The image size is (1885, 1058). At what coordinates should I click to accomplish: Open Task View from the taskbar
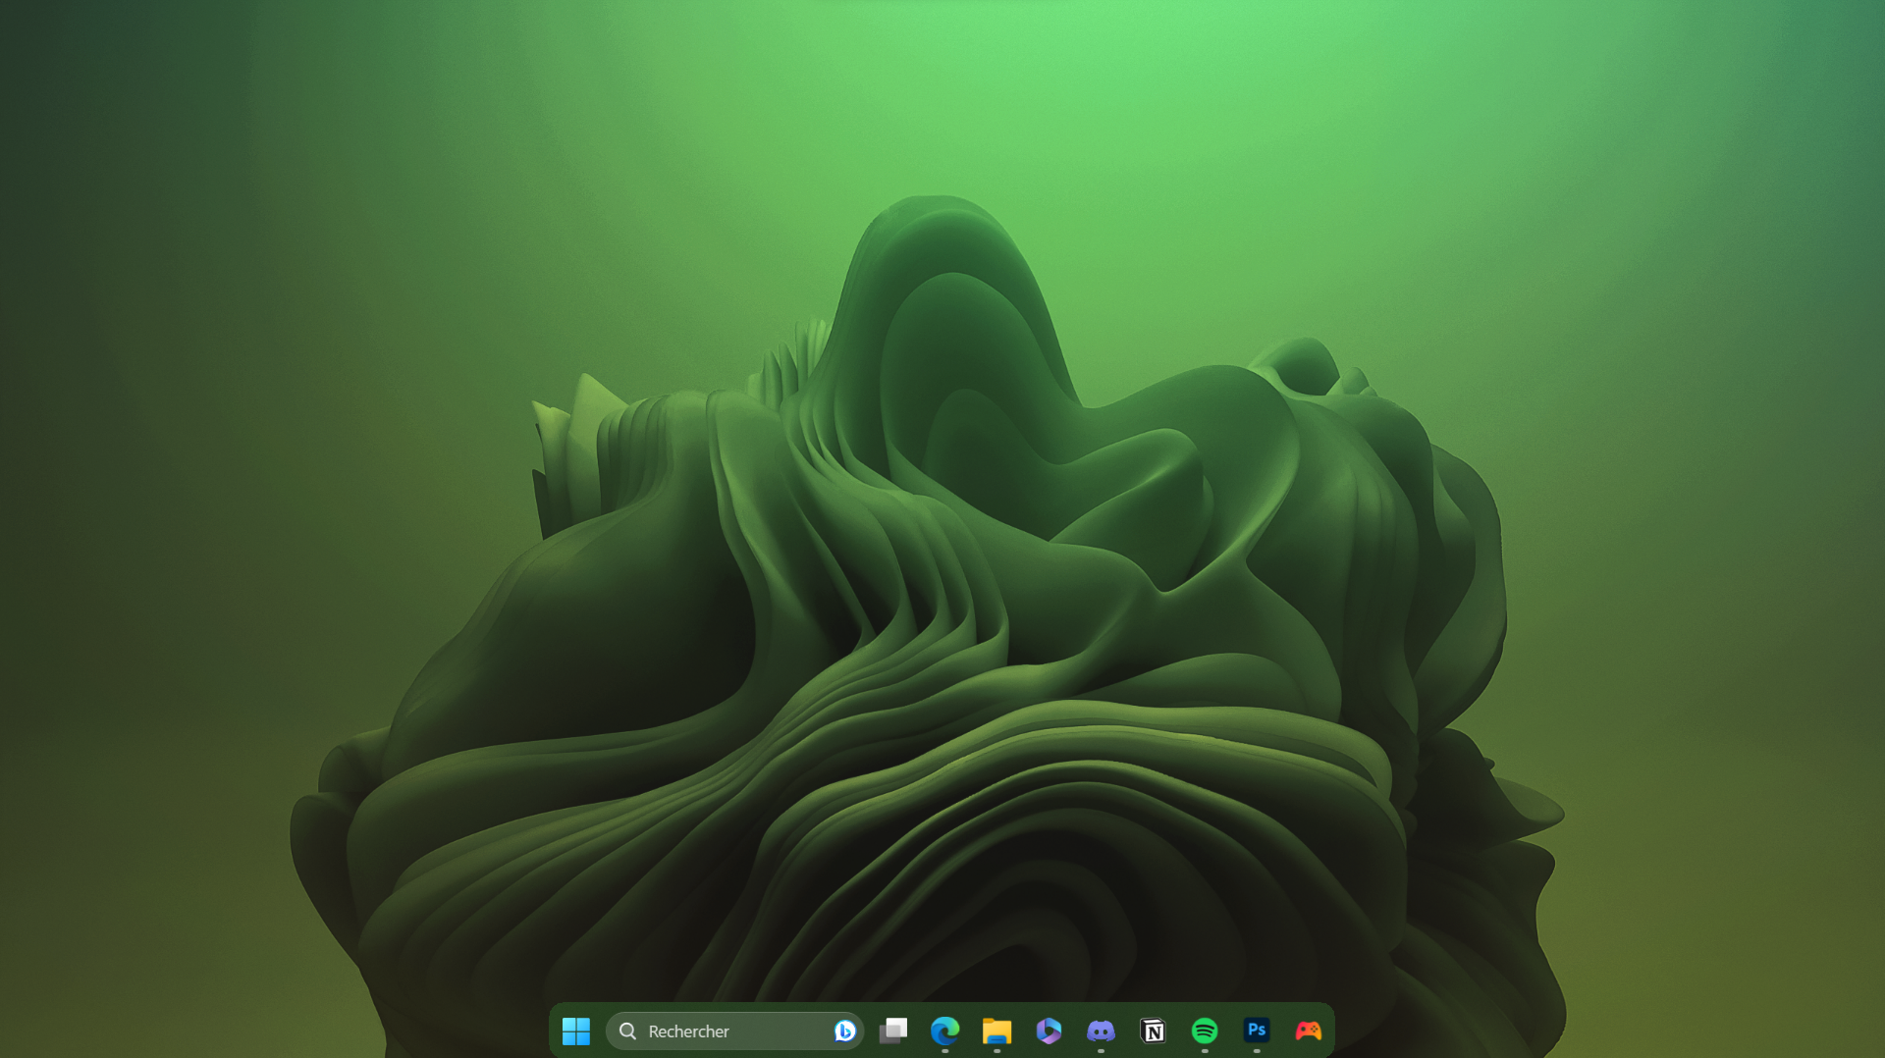tap(893, 1031)
